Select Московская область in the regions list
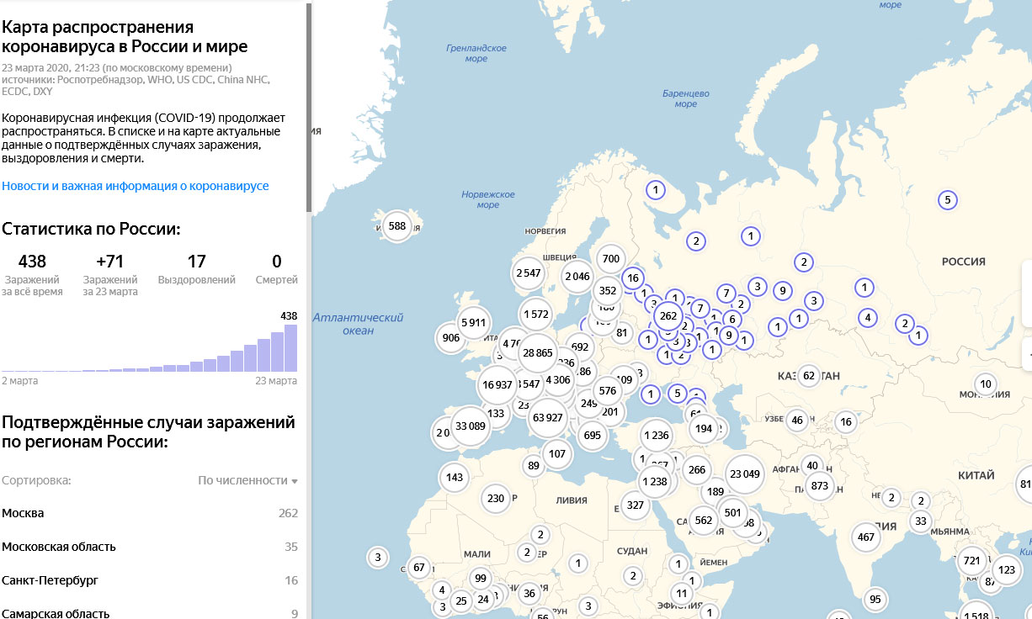Screen dimensions: 1032x619 [59, 547]
